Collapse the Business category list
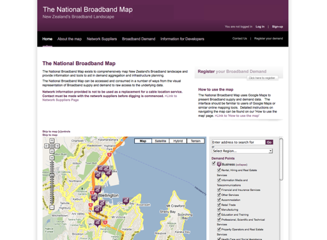 [x=241, y=165]
